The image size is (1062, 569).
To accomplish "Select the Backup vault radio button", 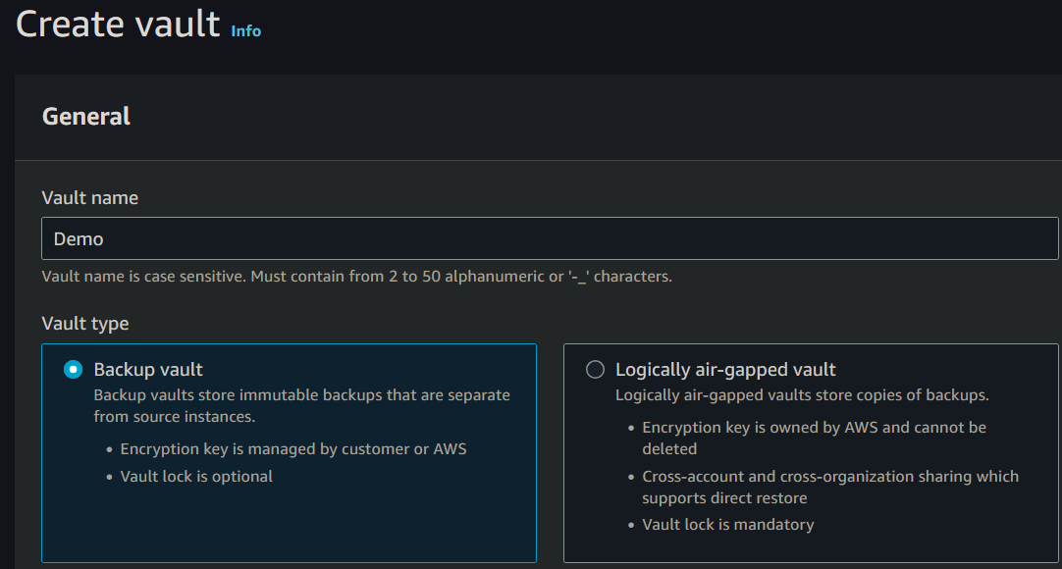I will point(73,370).
